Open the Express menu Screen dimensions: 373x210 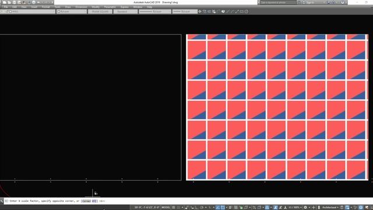pos(124,7)
